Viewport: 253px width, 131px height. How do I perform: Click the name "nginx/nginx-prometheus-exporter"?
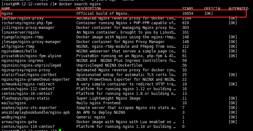(36, 79)
